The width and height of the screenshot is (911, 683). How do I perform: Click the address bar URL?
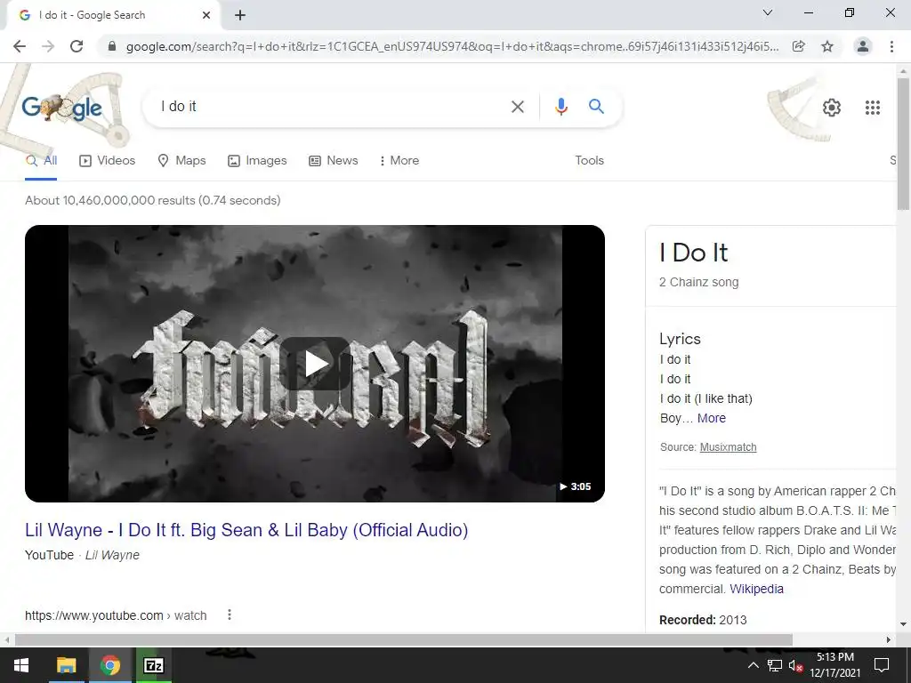[x=452, y=46]
